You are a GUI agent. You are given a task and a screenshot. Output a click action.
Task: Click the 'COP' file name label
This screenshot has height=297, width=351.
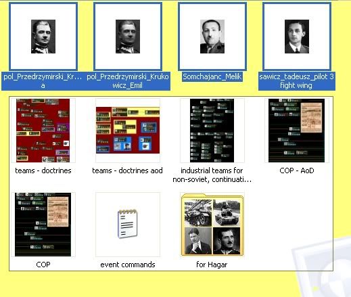(43, 265)
